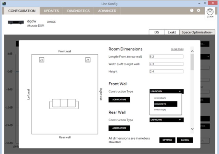
Task: Click the Linn logo
Action: [210, 12]
